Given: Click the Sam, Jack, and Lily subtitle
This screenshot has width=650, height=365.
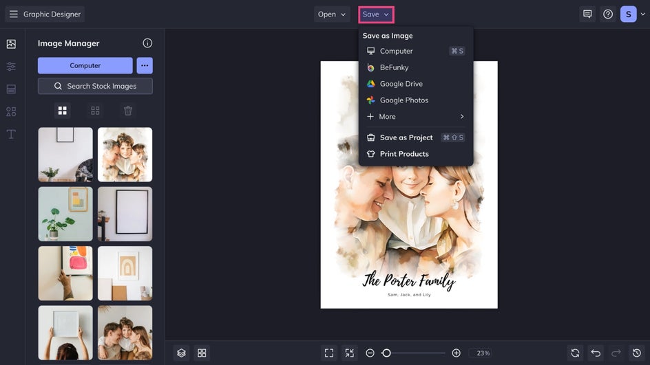Looking at the screenshot, I should [409, 295].
